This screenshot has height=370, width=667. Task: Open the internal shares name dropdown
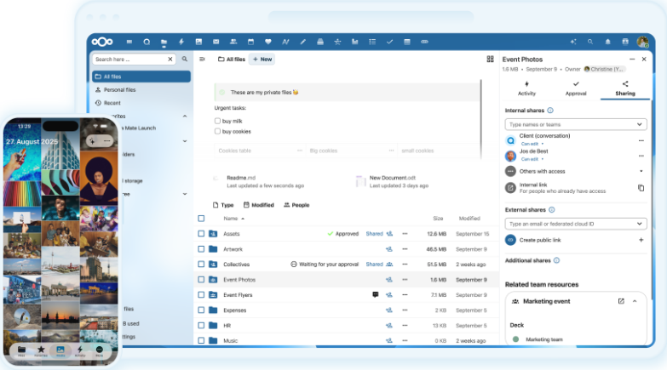[x=576, y=124]
